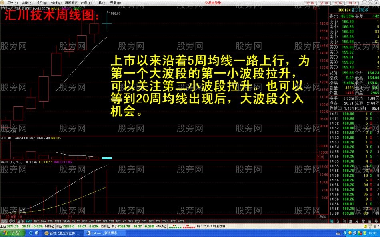The width and height of the screenshot is (380, 237).
Task: Switch indicator to OBV
Action: (x=84, y=221)
